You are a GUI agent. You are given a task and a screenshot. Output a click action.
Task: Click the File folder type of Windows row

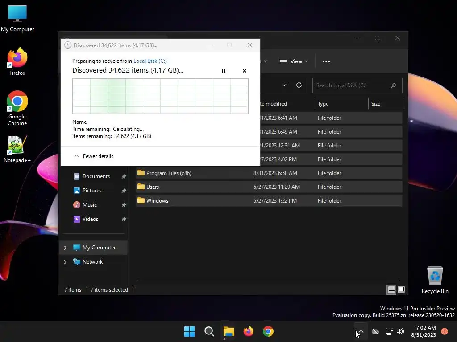(329, 201)
